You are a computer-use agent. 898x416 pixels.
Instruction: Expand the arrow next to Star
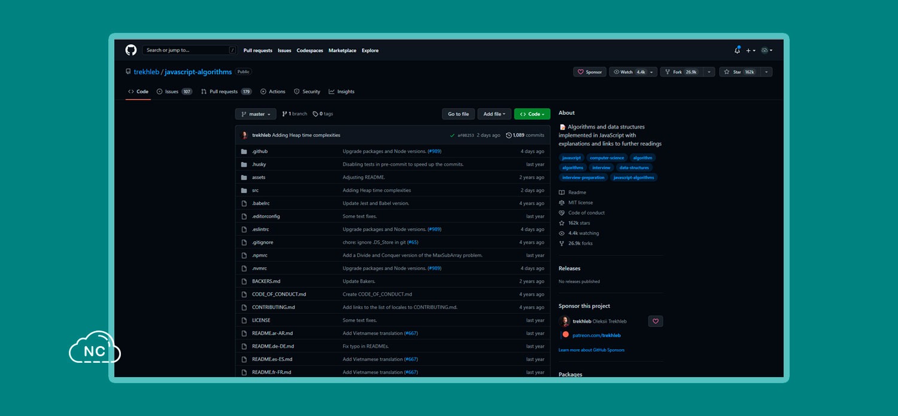click(x=766, y=72)
